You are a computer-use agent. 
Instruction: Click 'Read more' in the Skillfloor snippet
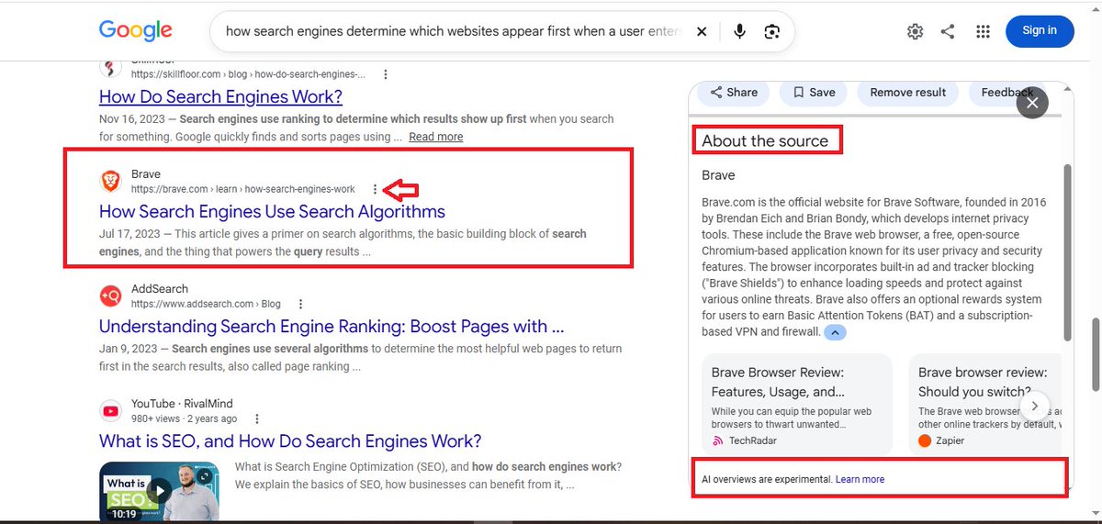point(436,137)
